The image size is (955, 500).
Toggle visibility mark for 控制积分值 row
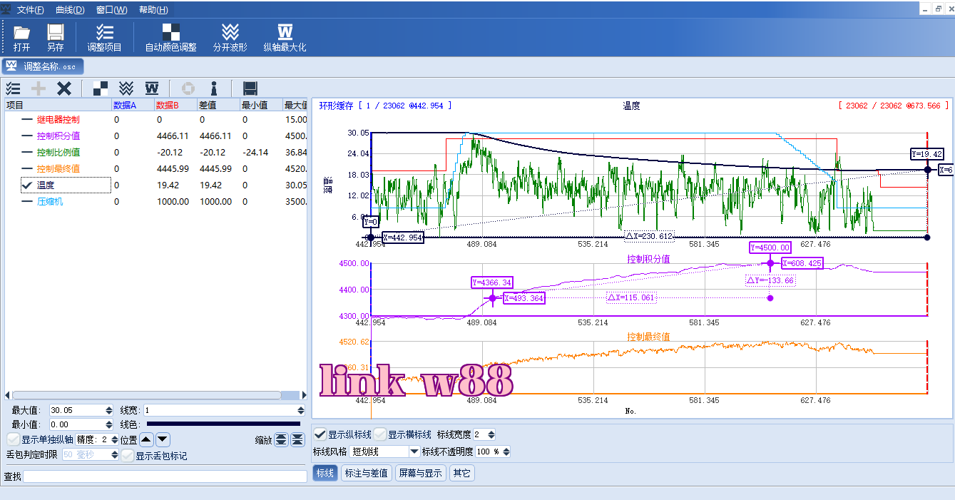(x=27, y=136)
